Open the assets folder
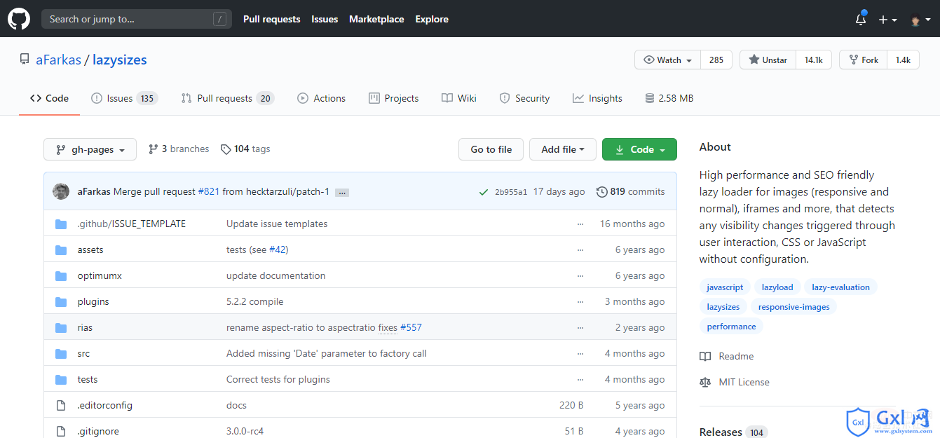 point(90,249)
